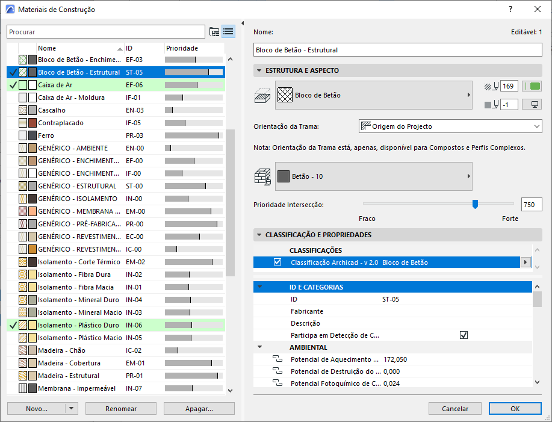The width and height of the screenshot is (552, 422).
Task: Click the link icon of Potencial Fotoquímico
Action: 278,383
